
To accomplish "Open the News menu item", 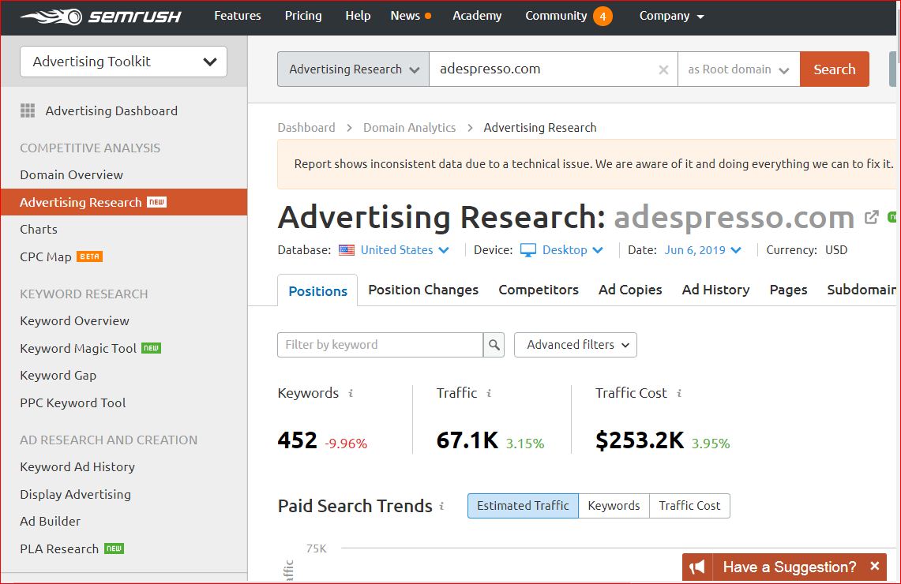I will tap(405, 16).
